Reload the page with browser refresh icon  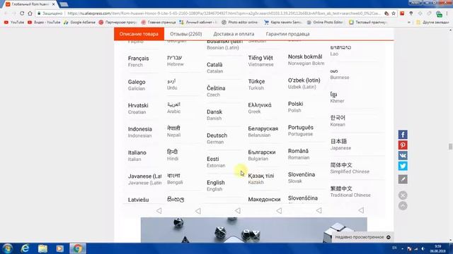pyautogui.click(x=22, y=13)
